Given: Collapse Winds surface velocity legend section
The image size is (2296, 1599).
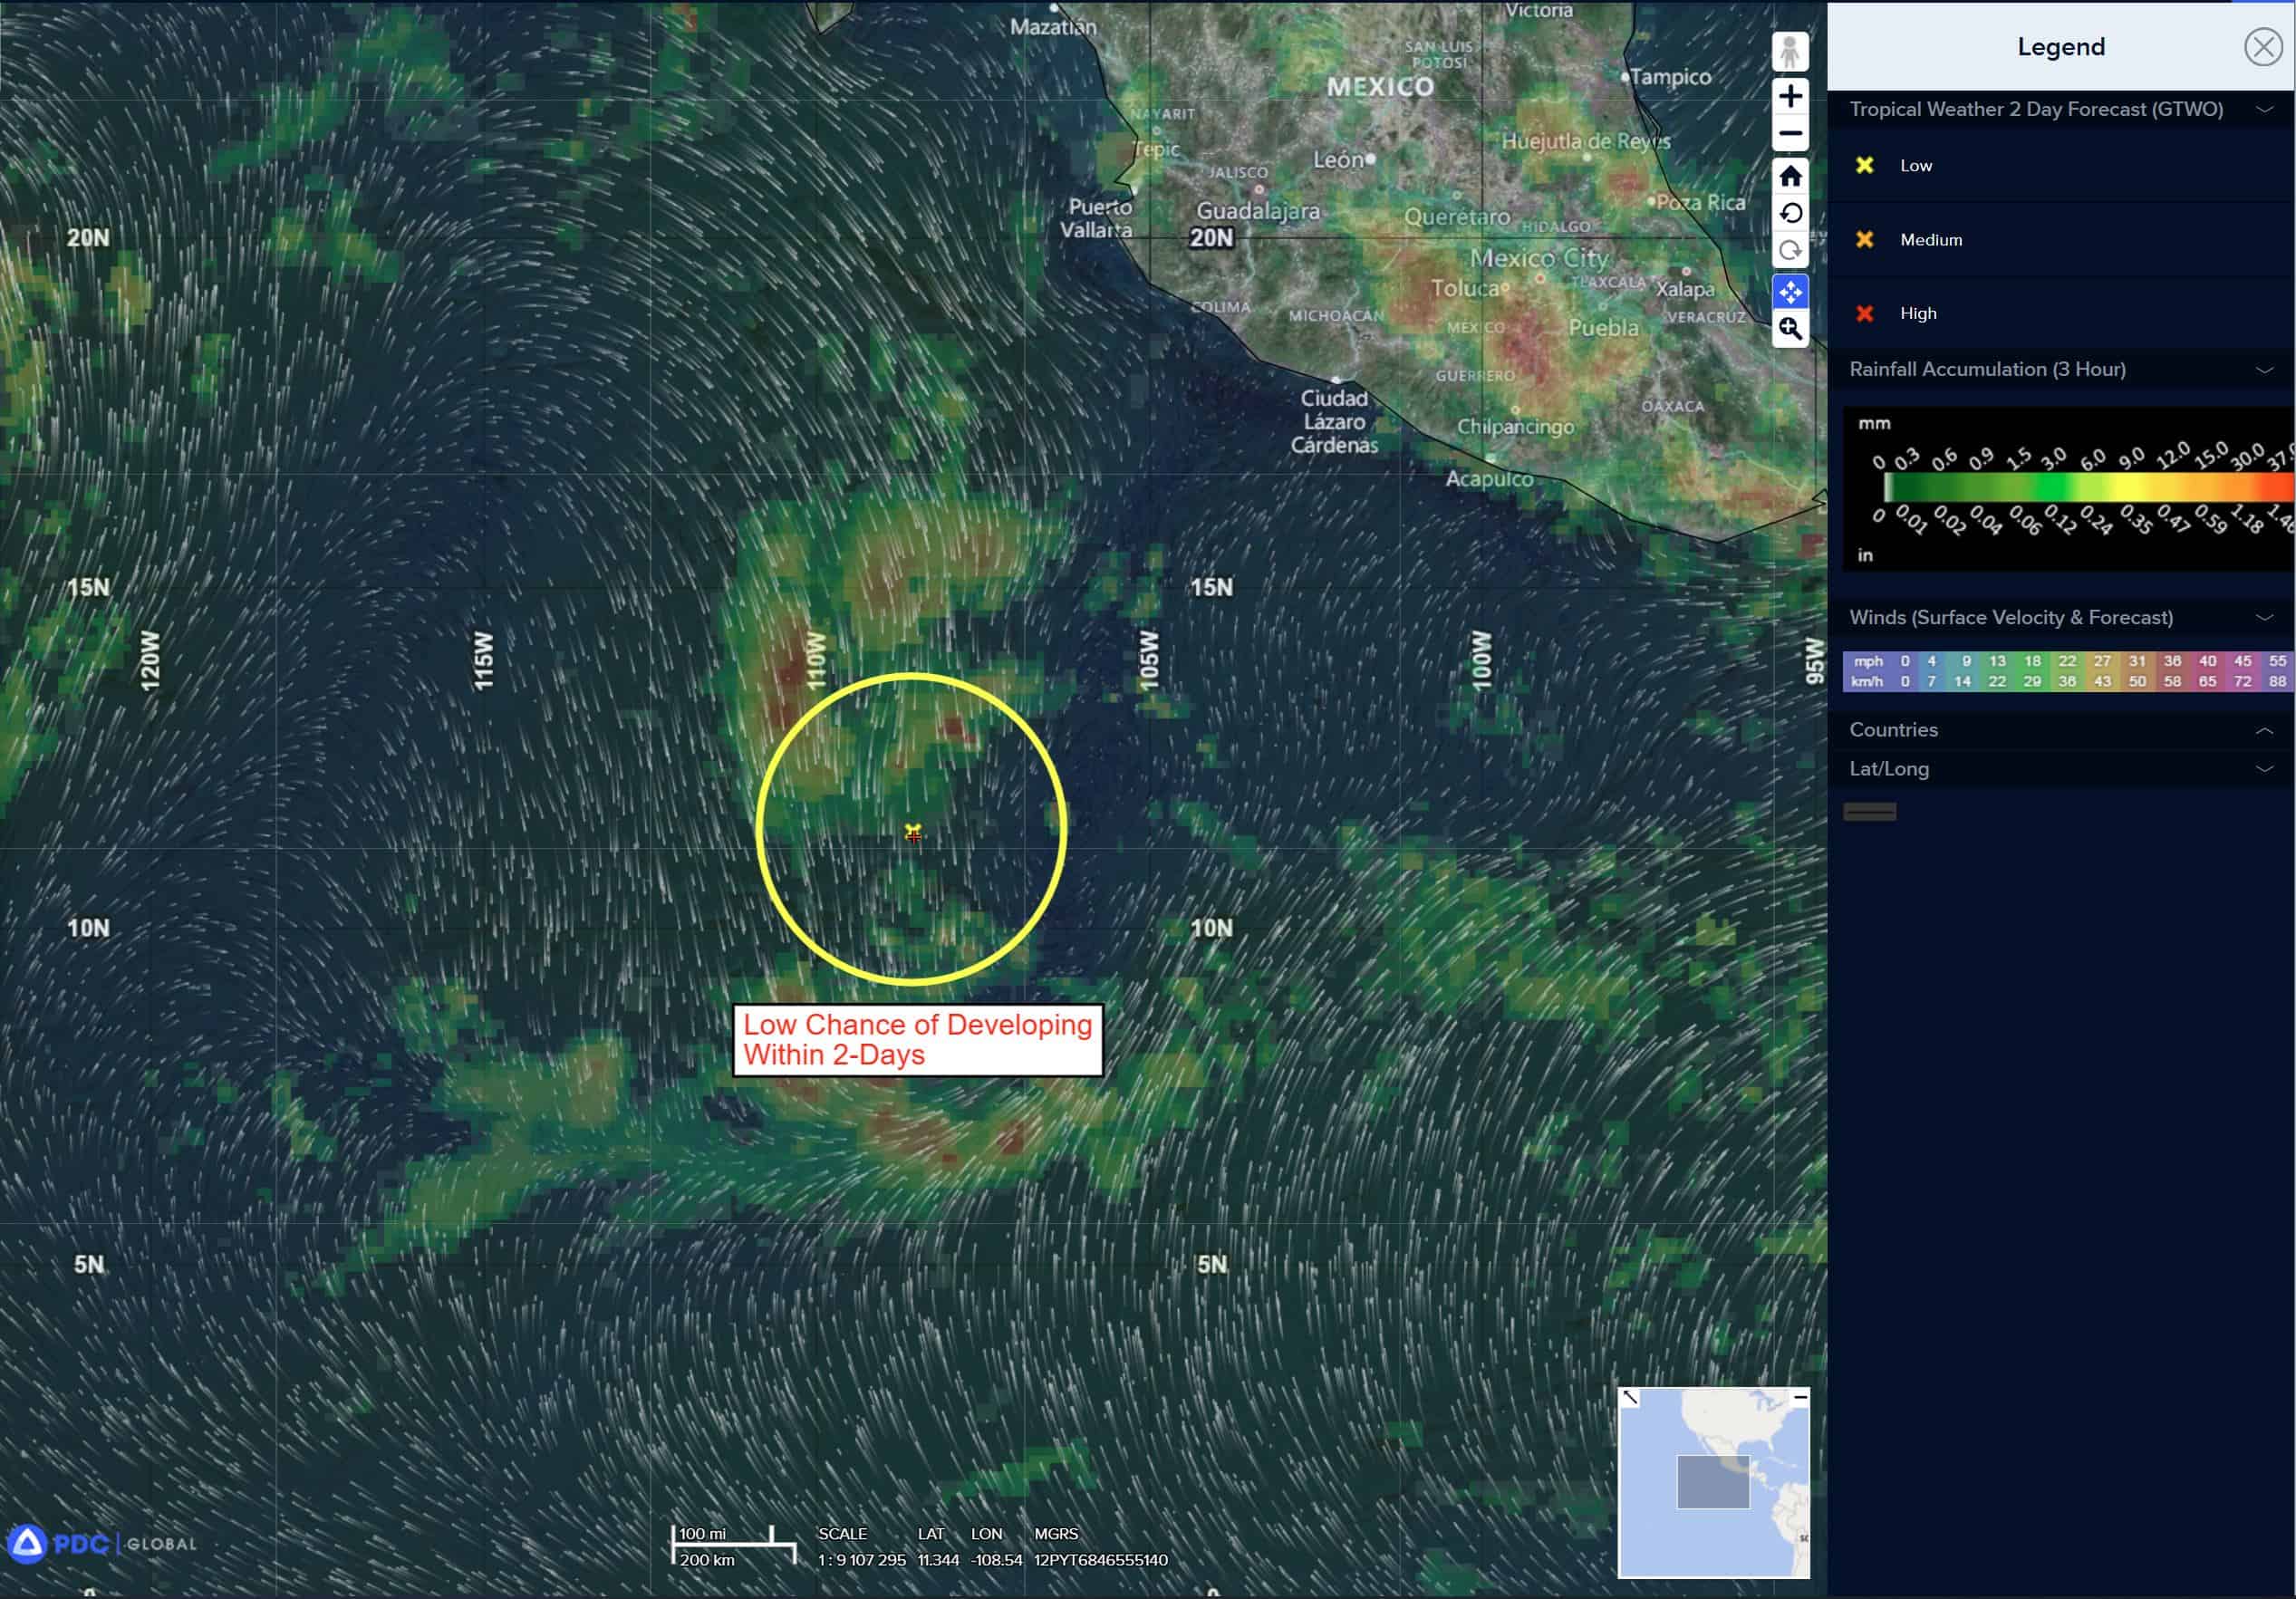Looking at the screenshot, I should coord(2264,618).
